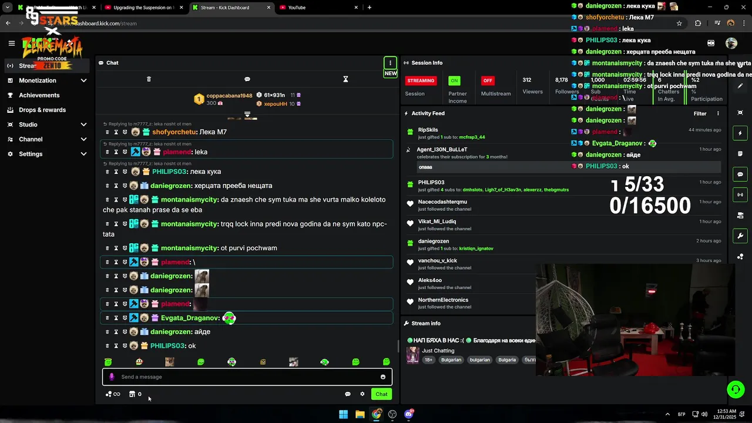Open Activity Feed three-dot options
The image size is (752, 423).
point(718,113)
